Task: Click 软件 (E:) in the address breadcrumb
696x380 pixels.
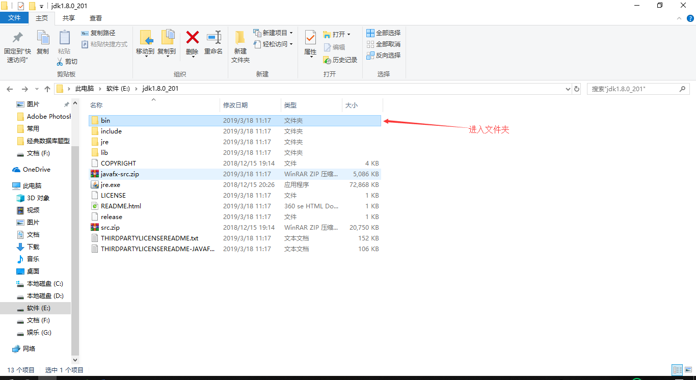Action: tap(118, 89)
